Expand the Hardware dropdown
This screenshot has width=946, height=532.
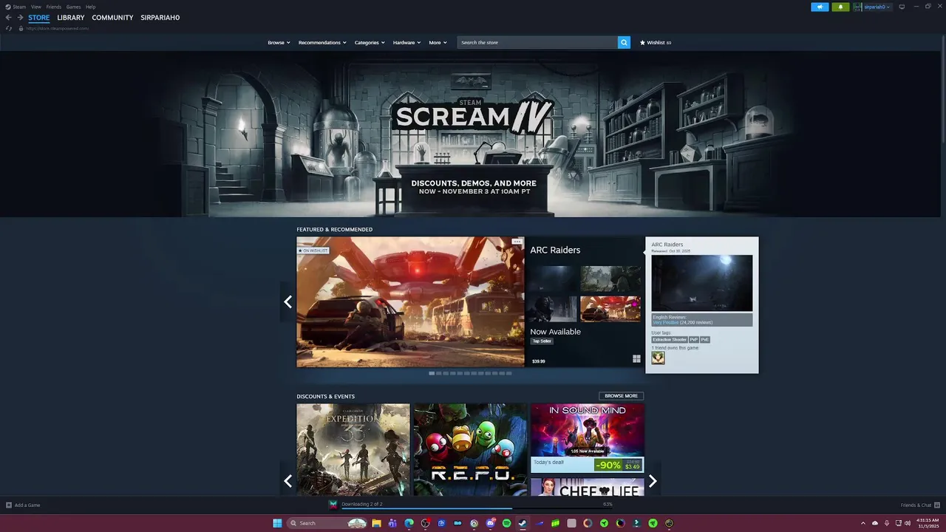(406, 42)
